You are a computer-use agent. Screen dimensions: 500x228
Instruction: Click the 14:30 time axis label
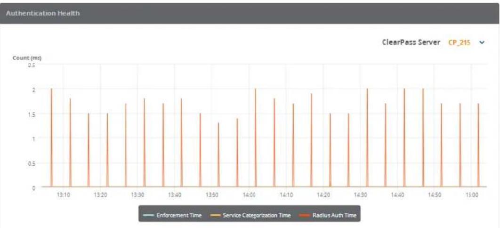pyautogui.click(x=360, y=194)
